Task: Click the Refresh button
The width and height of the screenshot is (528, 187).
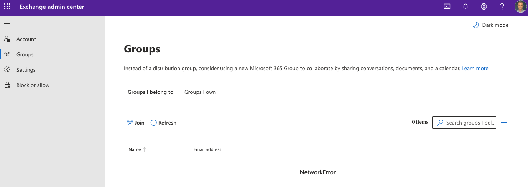Action: click(163, 123)
